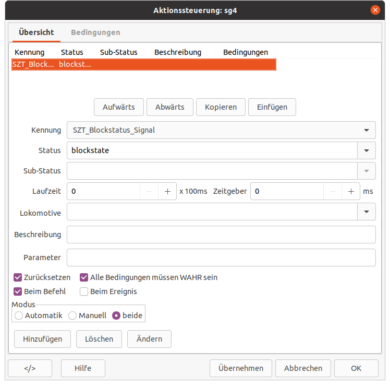Decrease Laufzeit with the minus button
Image resolution: width=390 pixels, height=385 pixels.
pos(149,191)
